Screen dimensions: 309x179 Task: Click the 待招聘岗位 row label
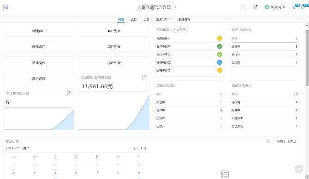click(x=163, y=62)
